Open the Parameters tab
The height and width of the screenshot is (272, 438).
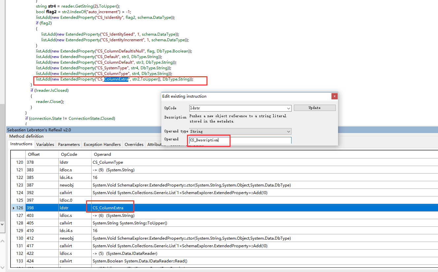pyautogui.click(x=69, y=144)
